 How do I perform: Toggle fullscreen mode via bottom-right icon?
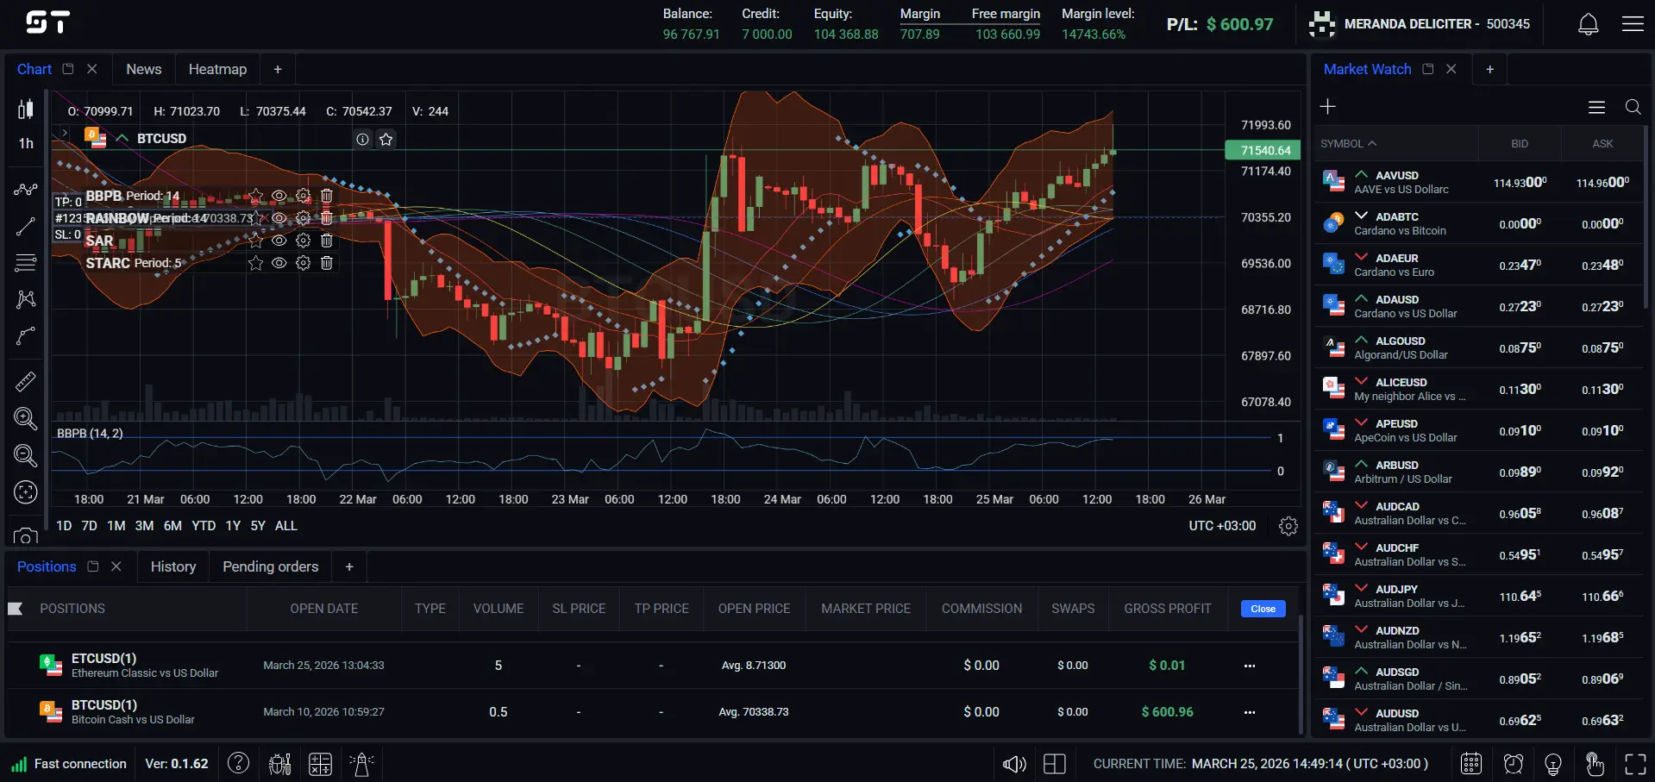[x=1635, y=764]
